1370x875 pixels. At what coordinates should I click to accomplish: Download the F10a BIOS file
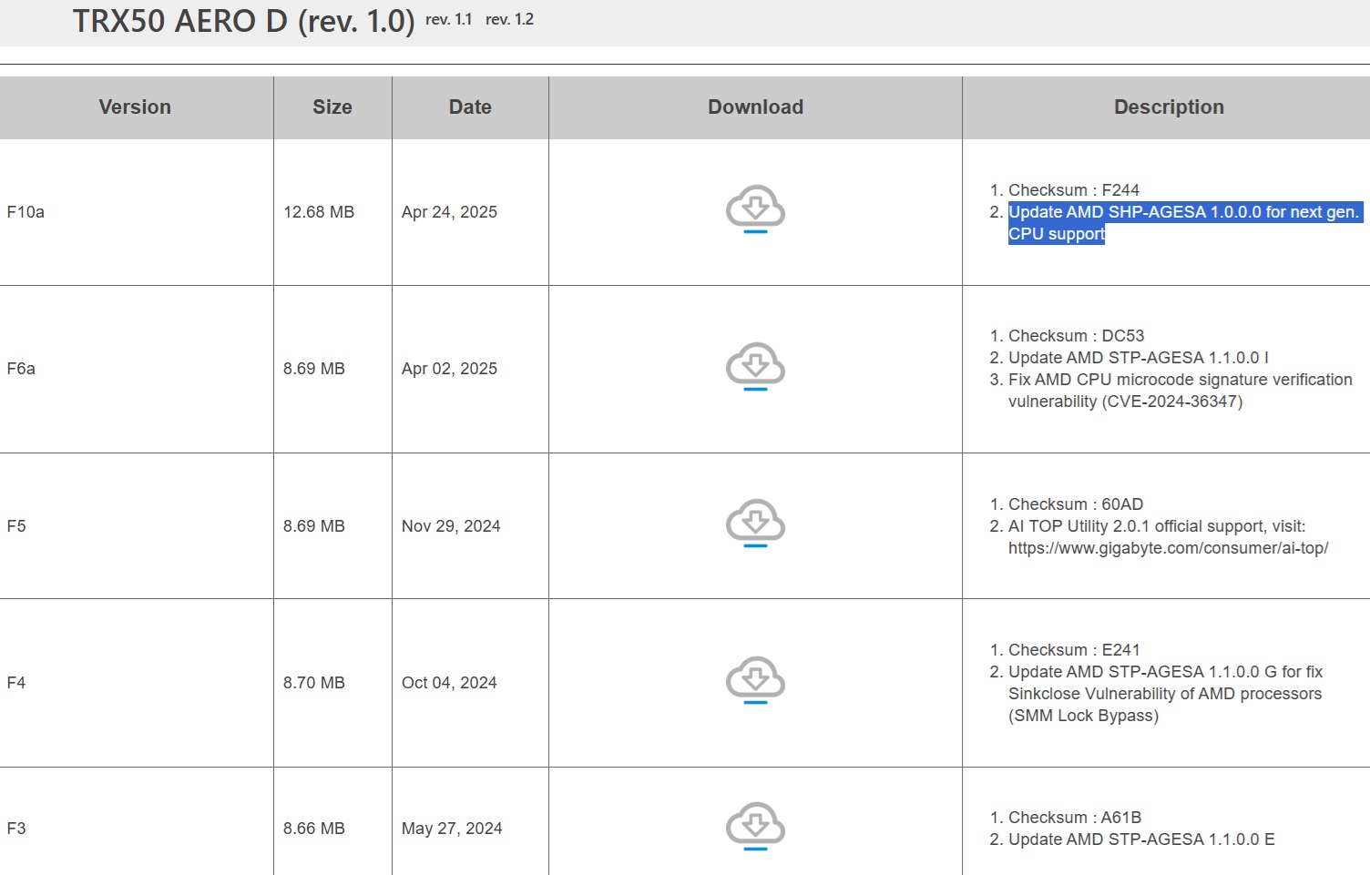coord(755,209)
